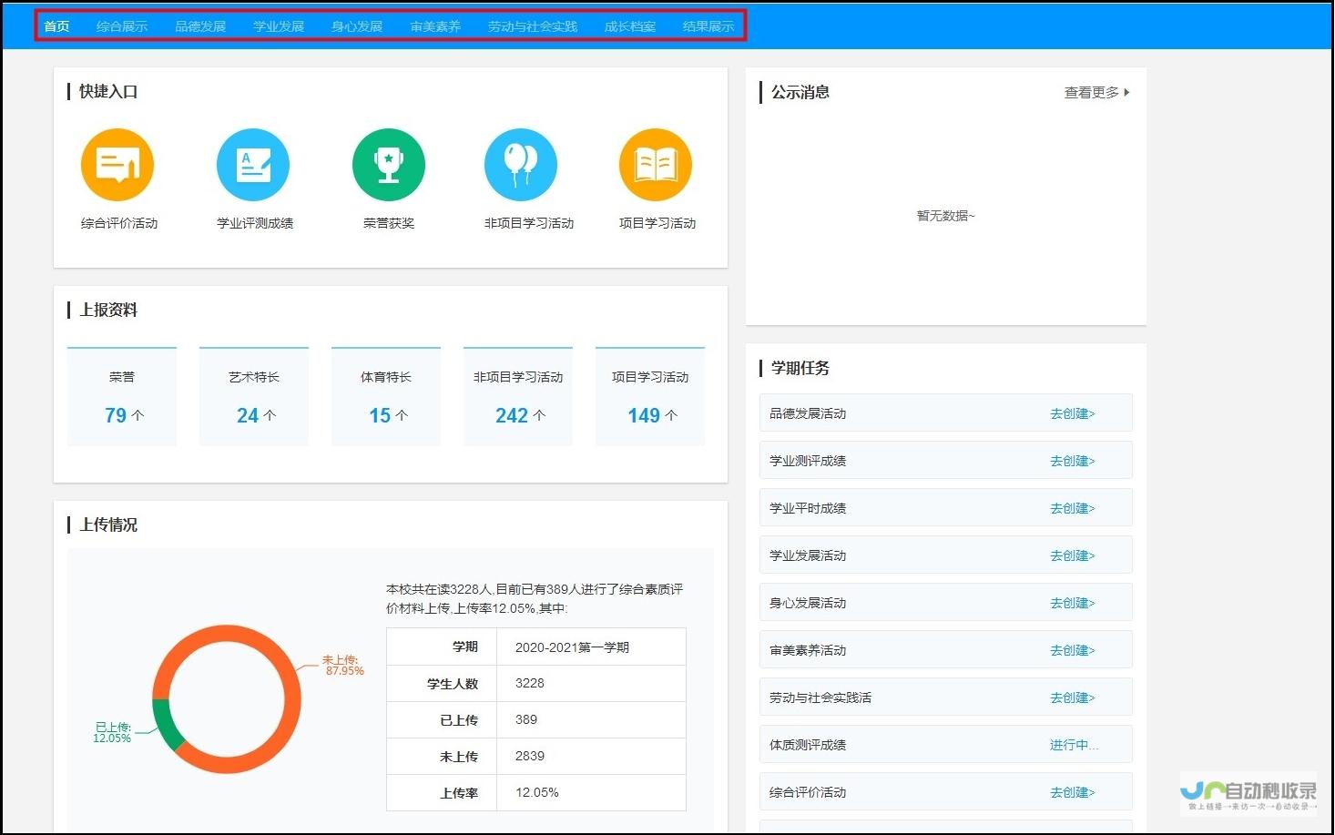This screenshot has width=1335, height=835.
Task: Click the 暂无数据~ message text
Action: [x=945, y=216]
